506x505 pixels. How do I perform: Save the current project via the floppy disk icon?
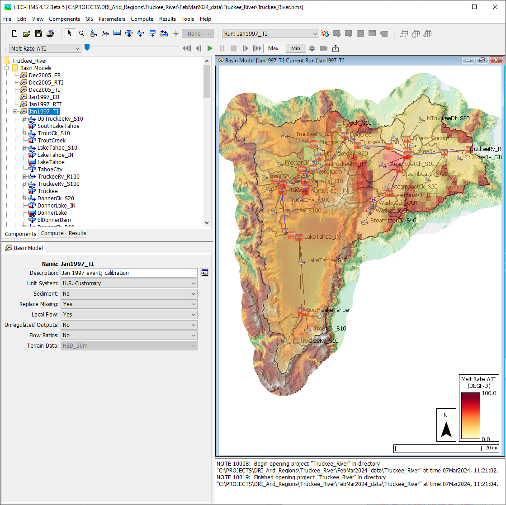[38, 33]
